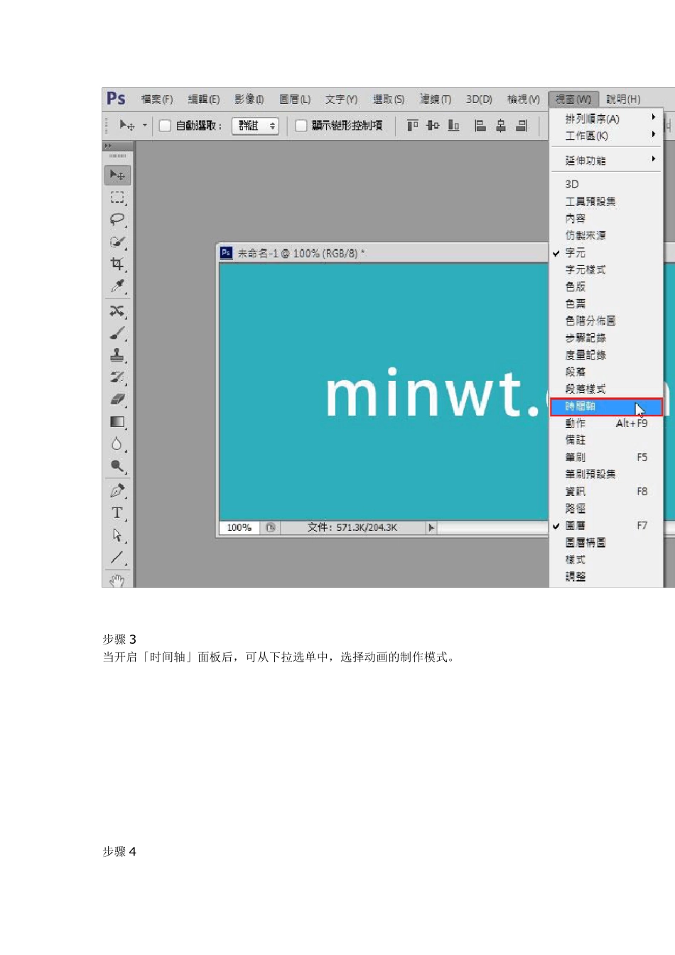Close the open 視窗(W) menu
This screenshot has width=675, height=955.
pos(574,99)
